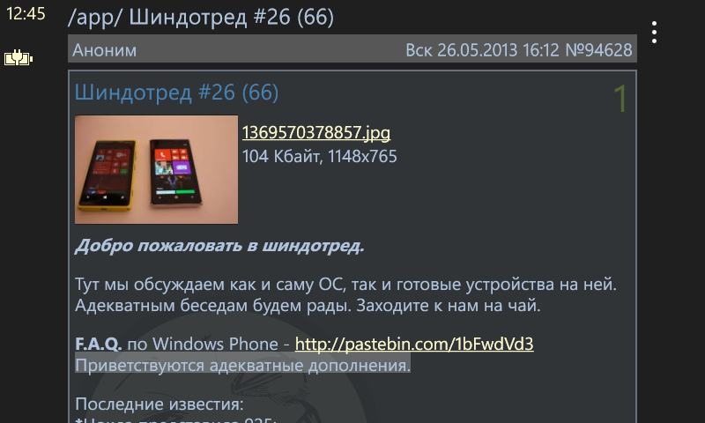Tap the Последние известия line
Viewport: 705px width, 423px height.
click(160, 404)
